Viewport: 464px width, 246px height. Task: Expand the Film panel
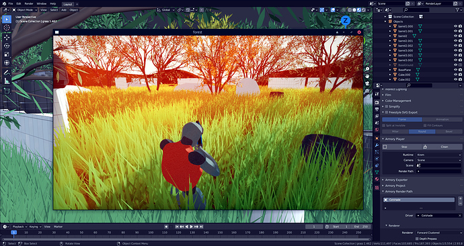pyautogui.click(x=388, y=95)
